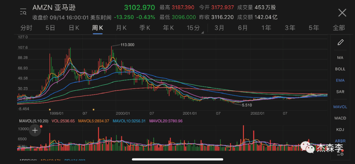Tap the event marker after 07 1999

93,110
